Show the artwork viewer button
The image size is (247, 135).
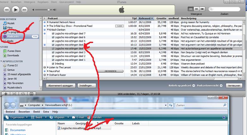point(32,94)
